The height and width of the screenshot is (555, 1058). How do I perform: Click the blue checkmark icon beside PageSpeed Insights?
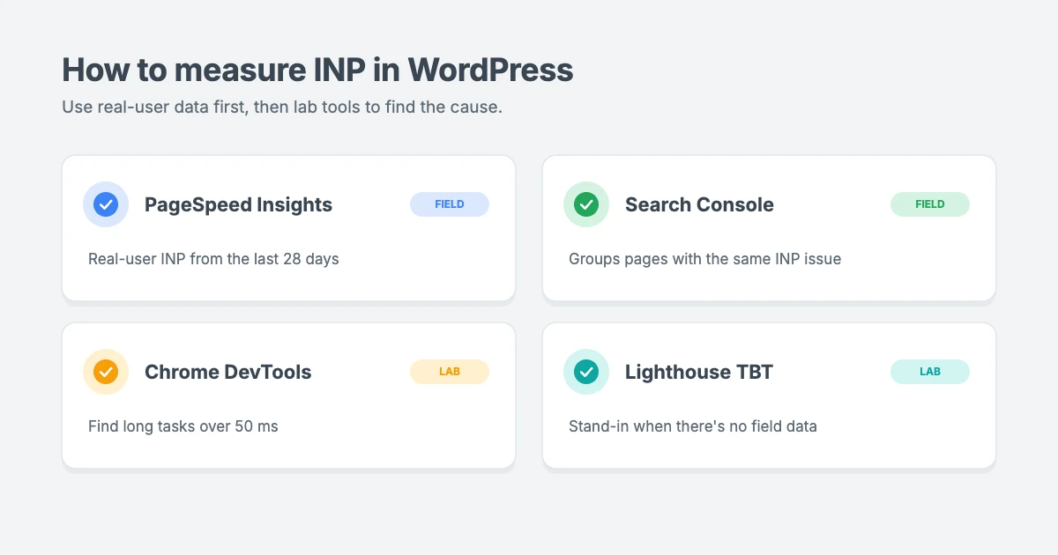(x=106, y=204)
